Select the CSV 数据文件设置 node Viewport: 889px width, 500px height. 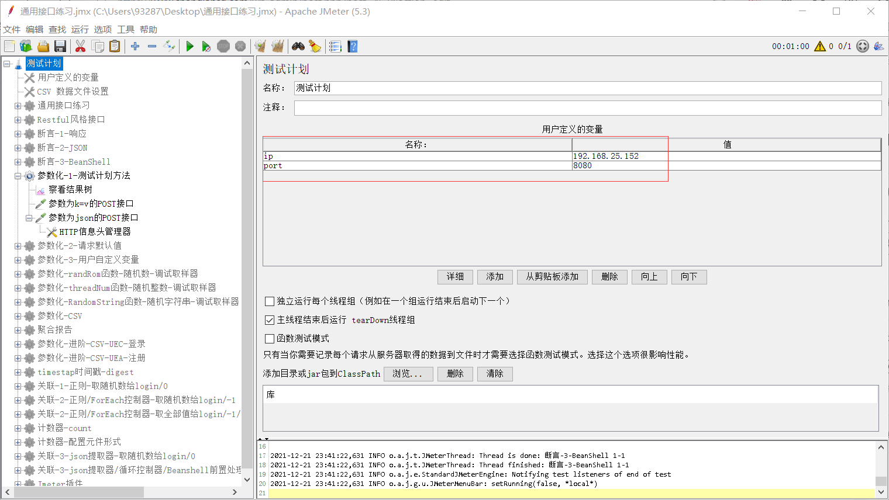pyautogui.click(x=73, y=92)
